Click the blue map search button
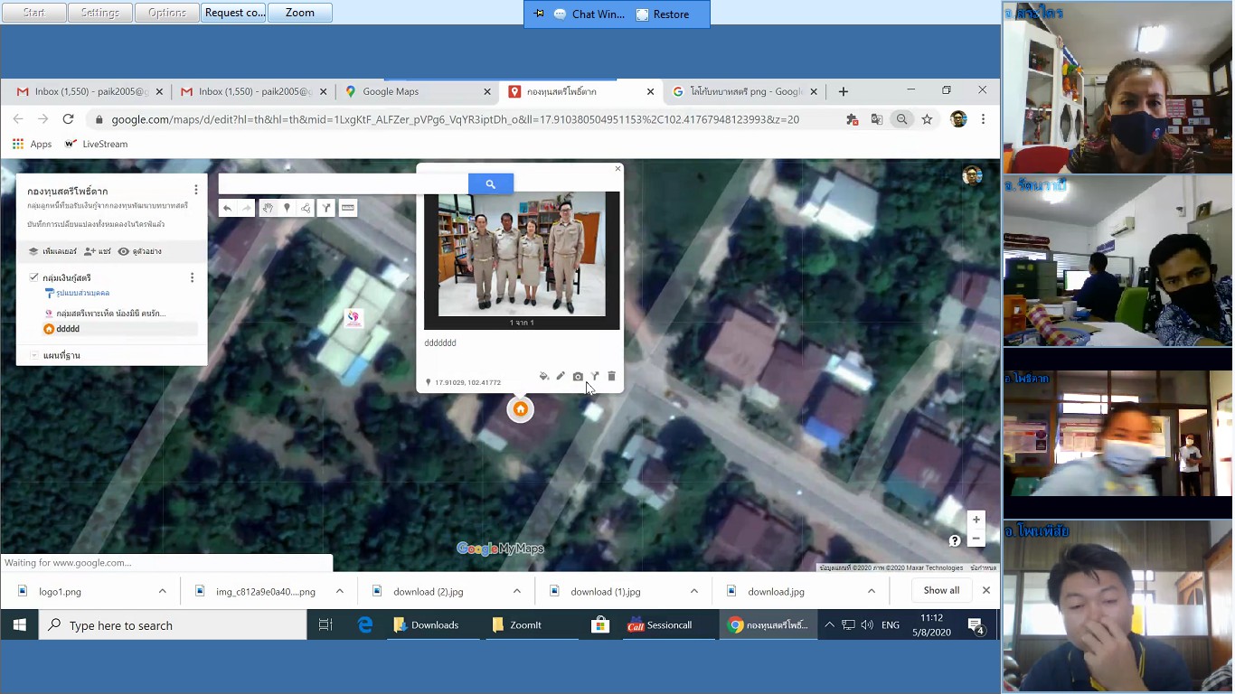 pos(490,184)
